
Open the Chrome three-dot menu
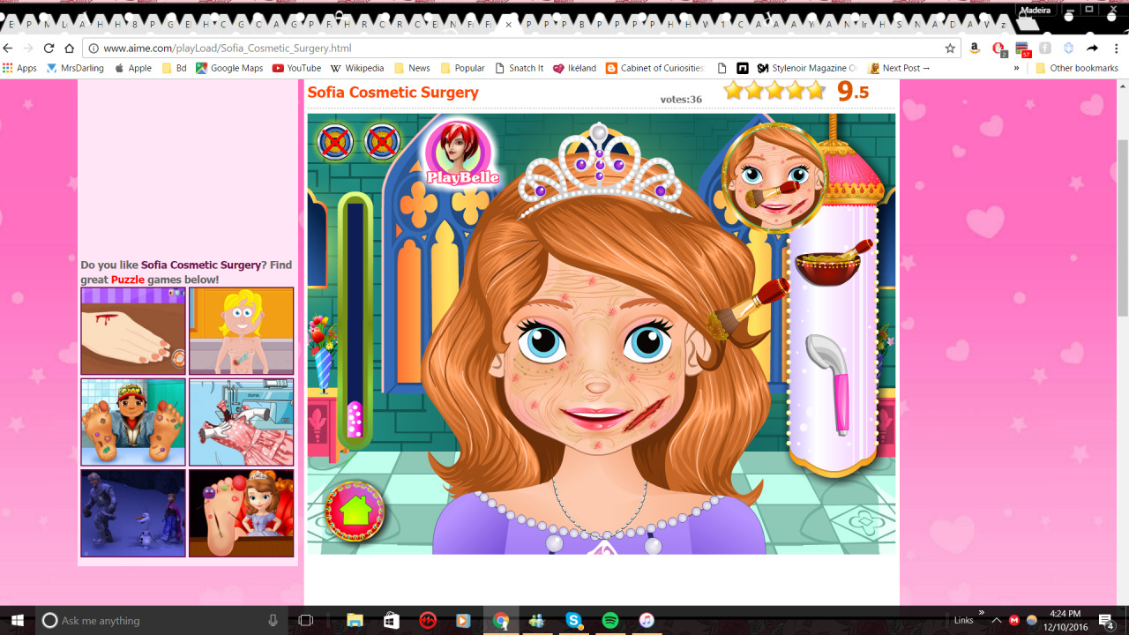click(1117, 49)
